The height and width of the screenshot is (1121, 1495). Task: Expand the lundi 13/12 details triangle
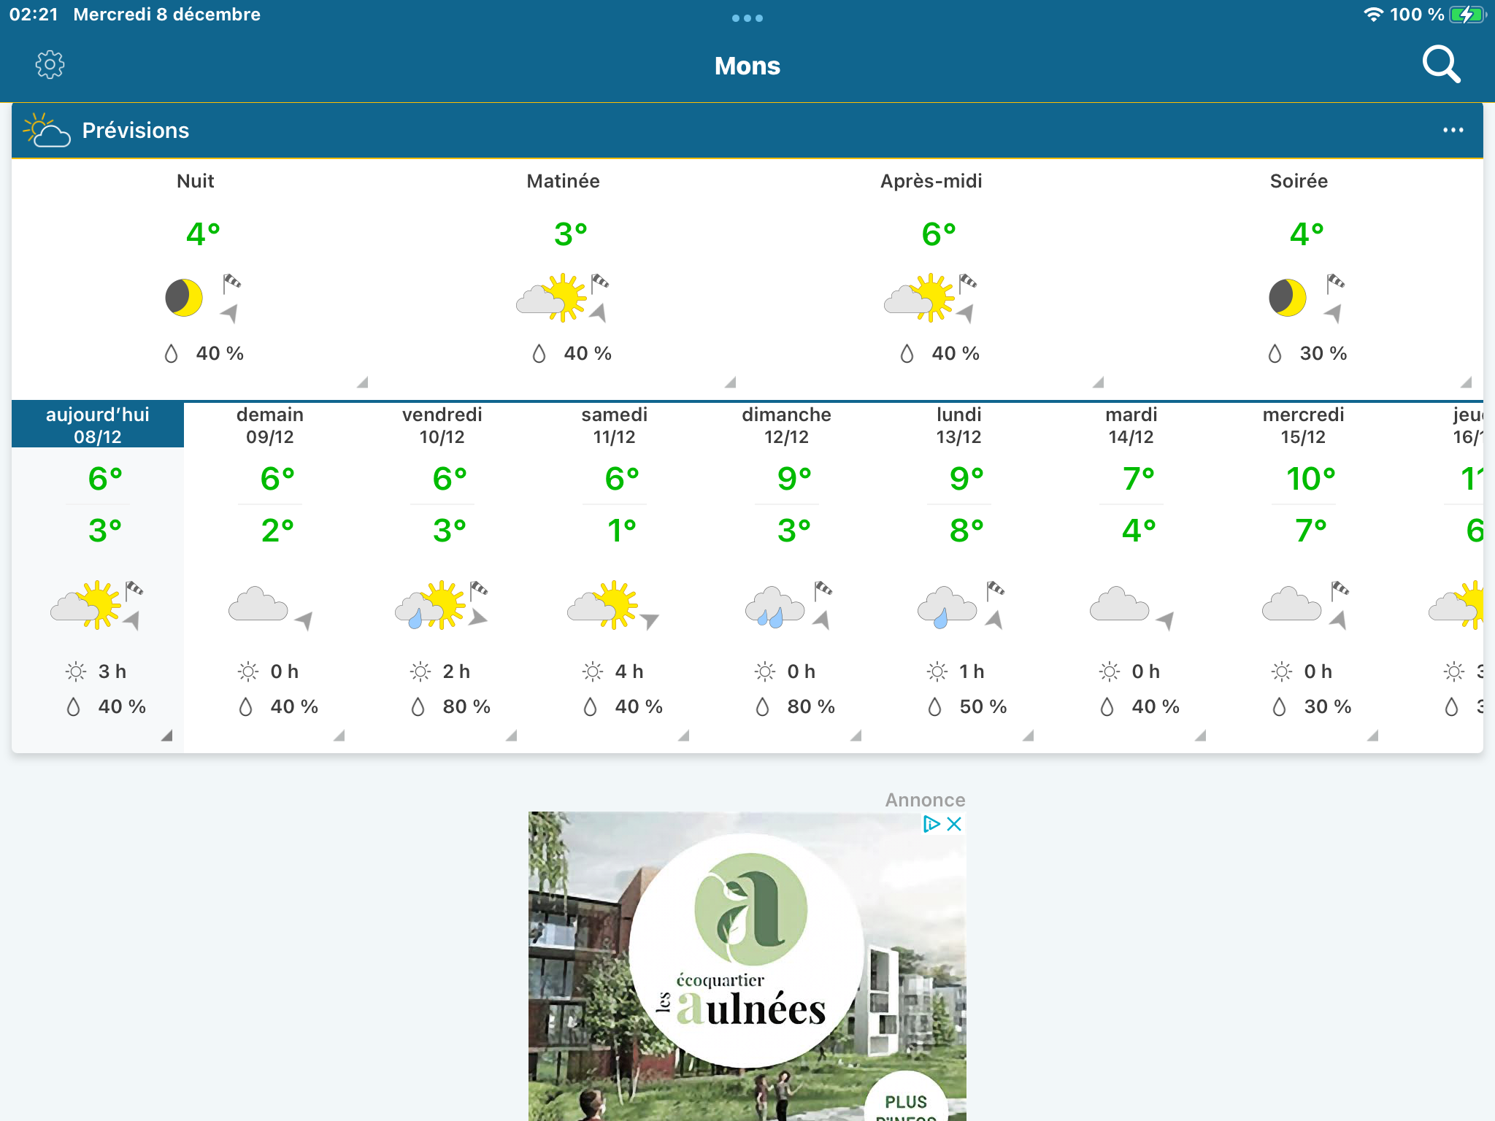click(1028, 736)
